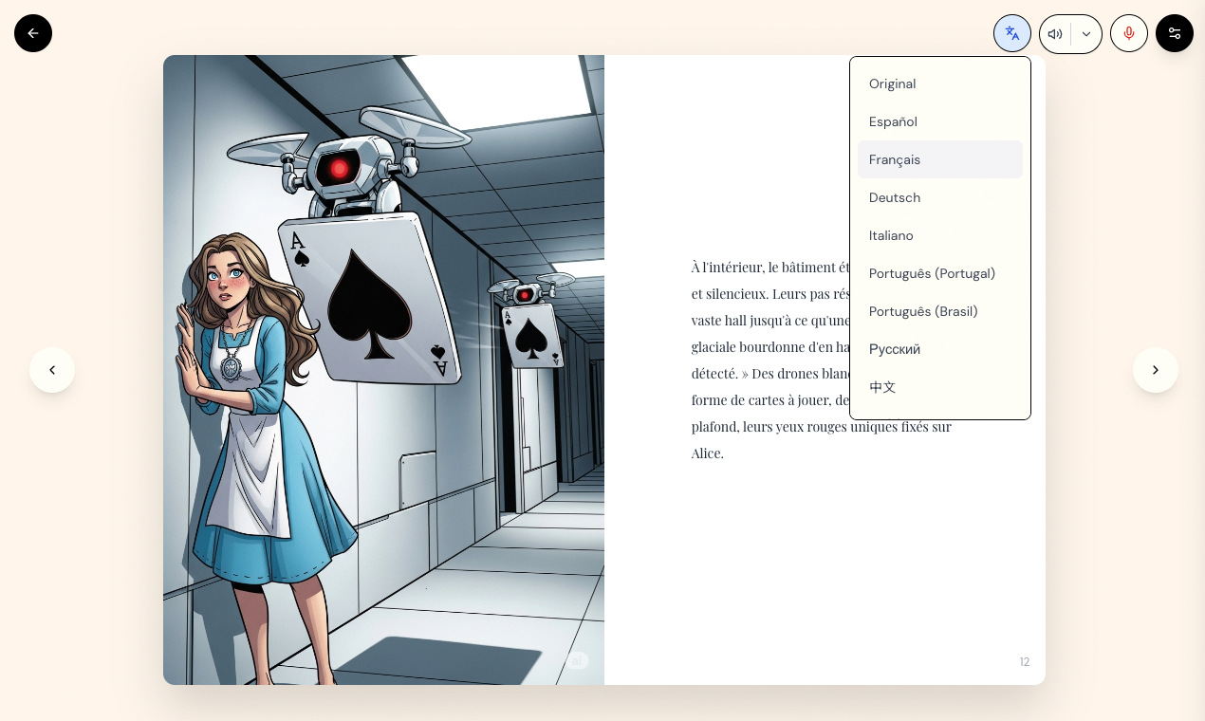The image size is (1205, 721).
Task: Open the translation language selector
Action: click(1011, 33)
